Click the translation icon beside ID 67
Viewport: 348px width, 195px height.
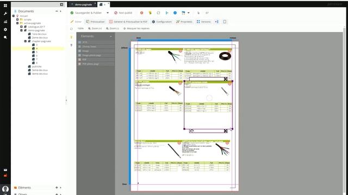(x=198, y=13)
